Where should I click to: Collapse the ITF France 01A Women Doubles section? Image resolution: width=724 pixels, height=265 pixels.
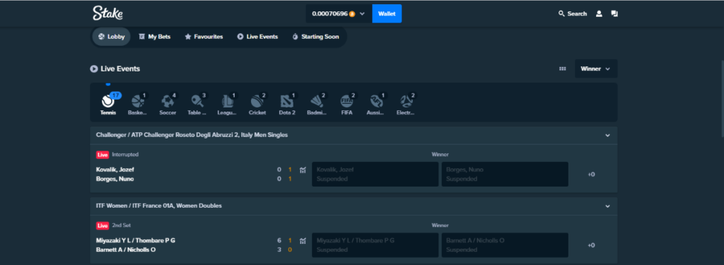click(607, 206)
